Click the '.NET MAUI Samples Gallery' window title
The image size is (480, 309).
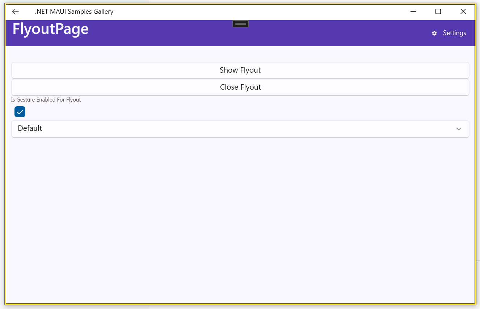pos(74,12)
